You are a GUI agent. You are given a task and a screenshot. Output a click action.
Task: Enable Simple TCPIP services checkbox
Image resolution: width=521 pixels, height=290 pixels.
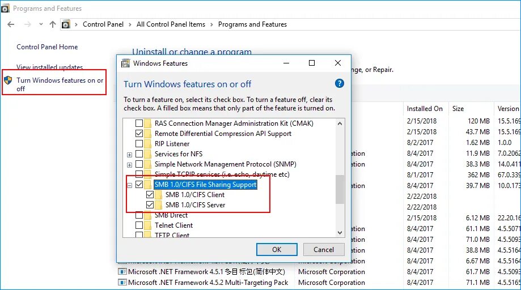point(139,174)
